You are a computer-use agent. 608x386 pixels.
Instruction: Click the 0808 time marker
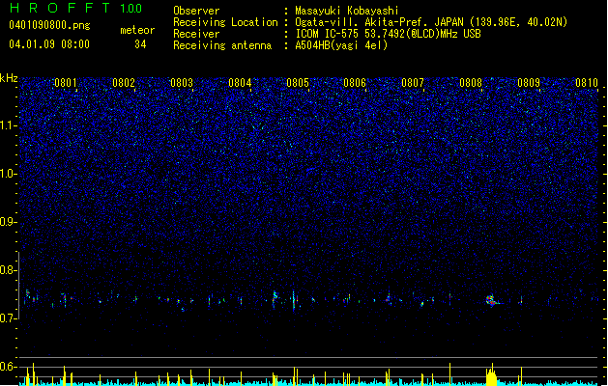coord(471,83)
